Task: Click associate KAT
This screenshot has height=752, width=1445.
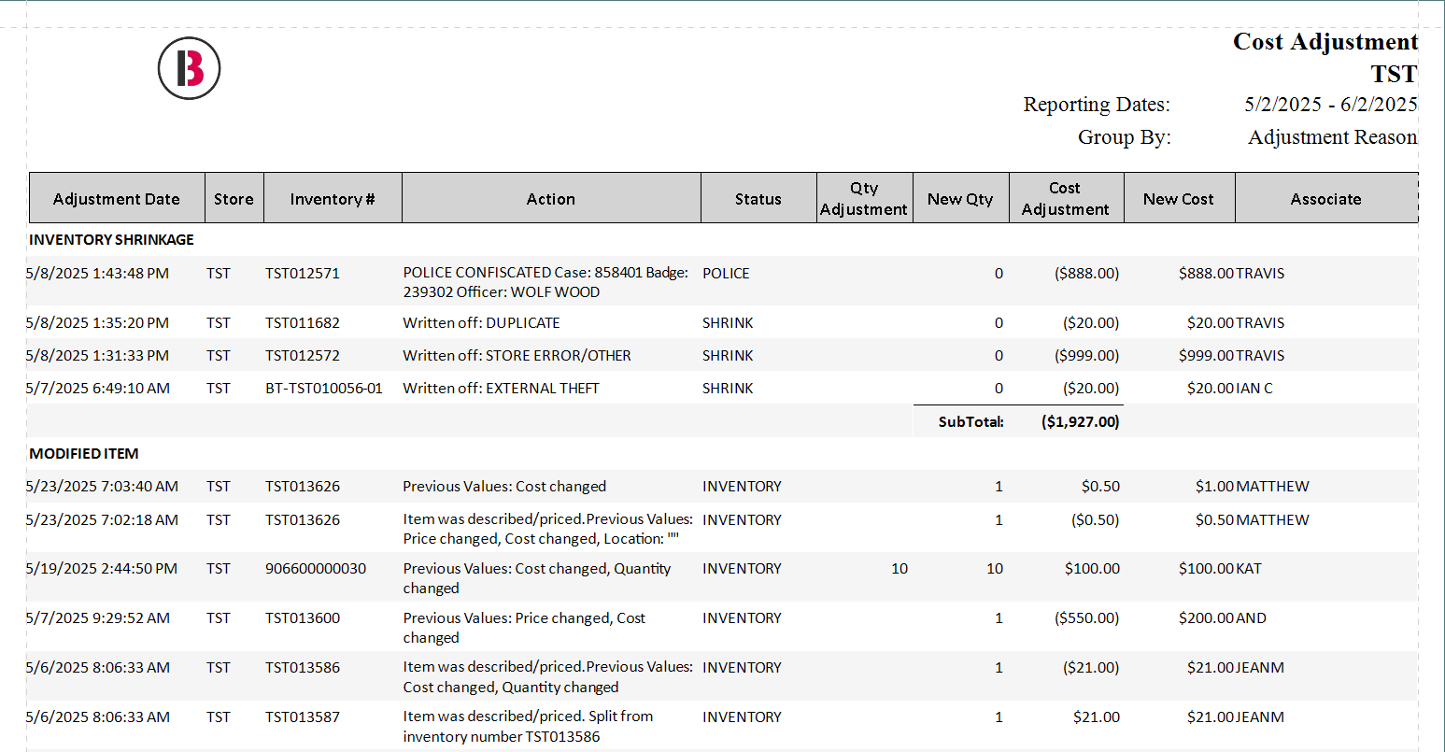Action: pos(1249,568)
